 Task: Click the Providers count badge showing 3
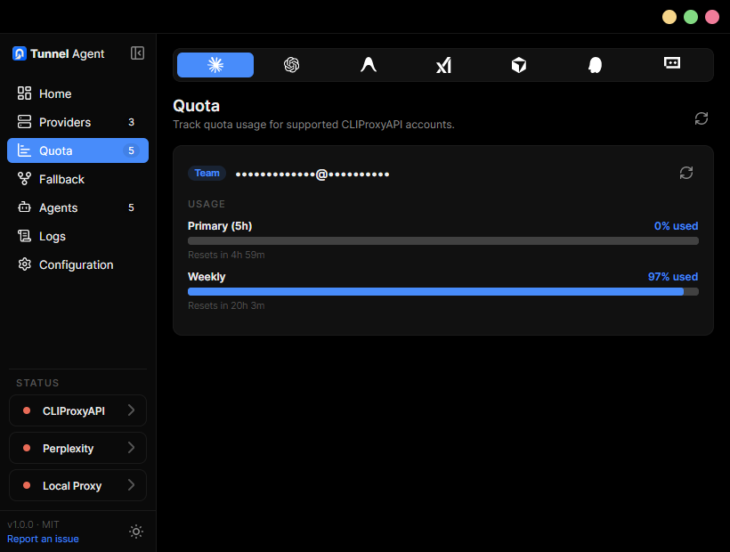pyautogui.click(x=131, y=122)
